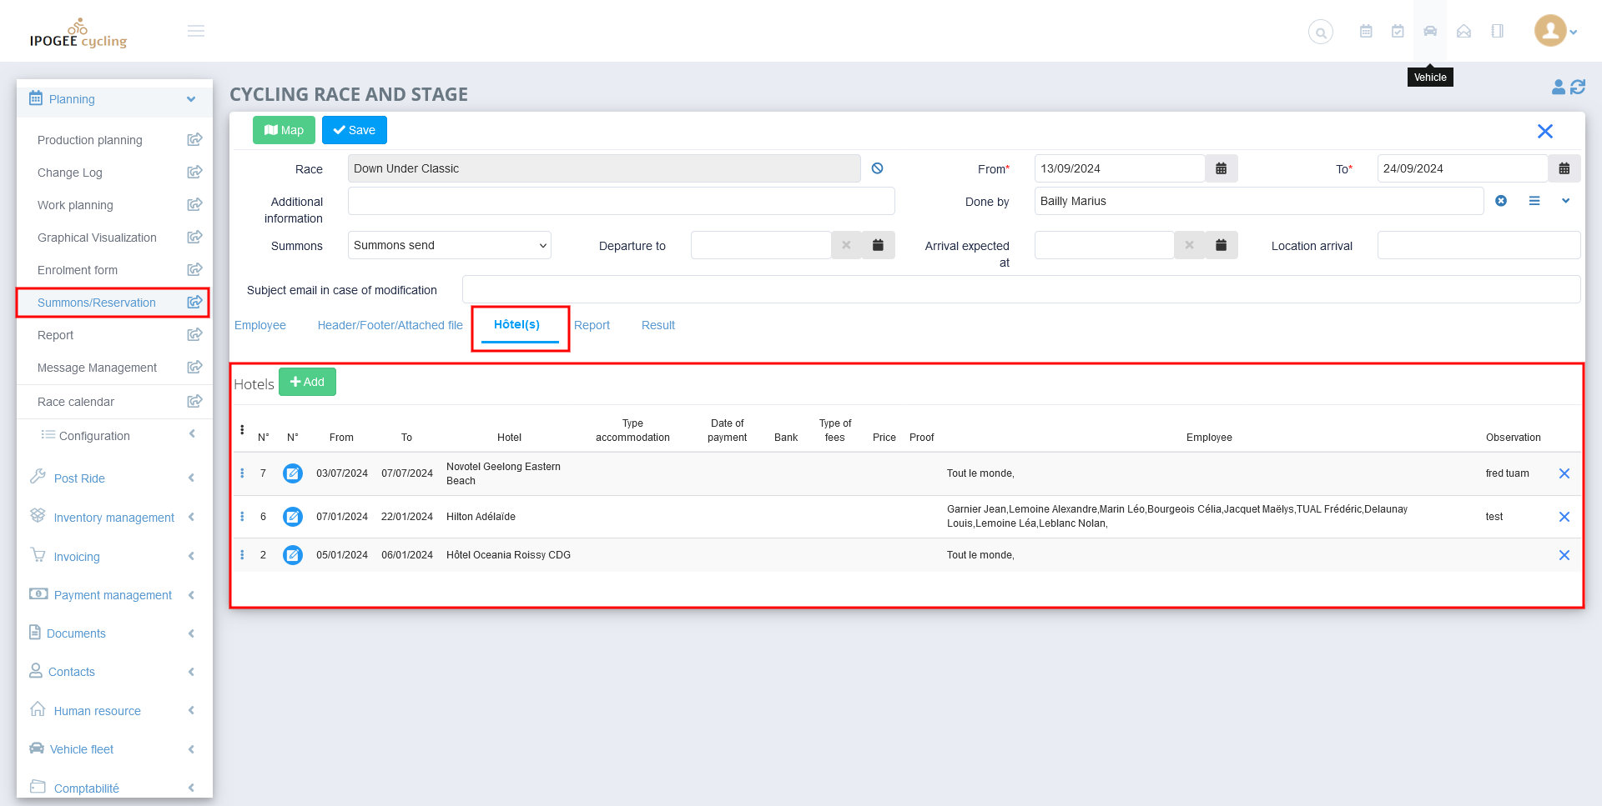Open Summons/Reservation in the sidebar
Image resolution: width=1602 pixels, height=806 pixels.
click(x=97, y=303)
